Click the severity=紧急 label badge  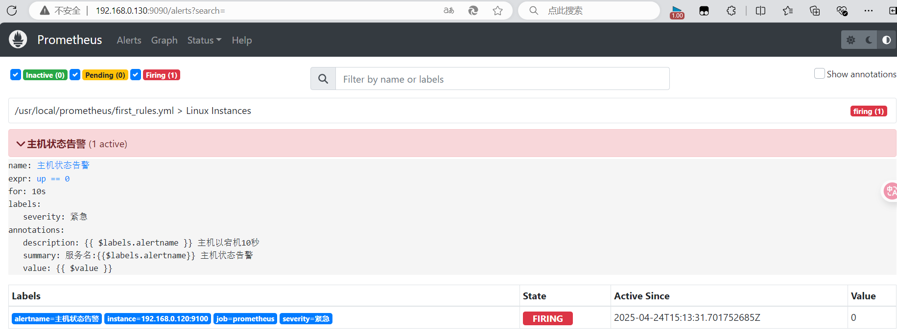click(306, 318)
